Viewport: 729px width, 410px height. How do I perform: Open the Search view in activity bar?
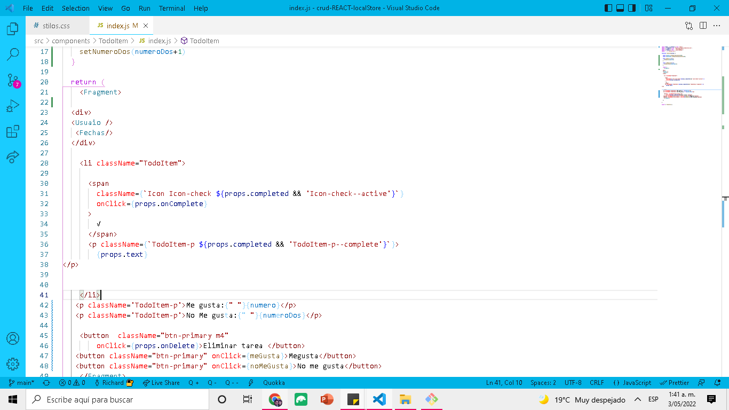pyautogui.click(x=13, y=54)
